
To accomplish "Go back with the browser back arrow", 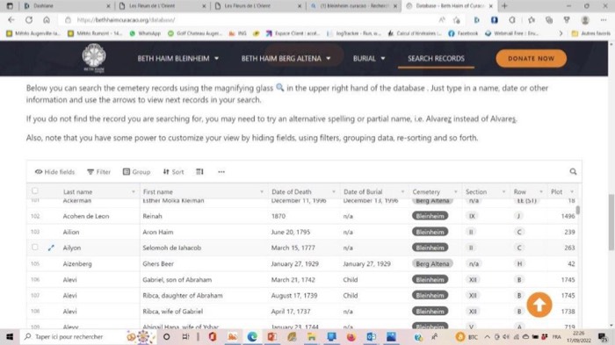I will click(x=11, y=19).
